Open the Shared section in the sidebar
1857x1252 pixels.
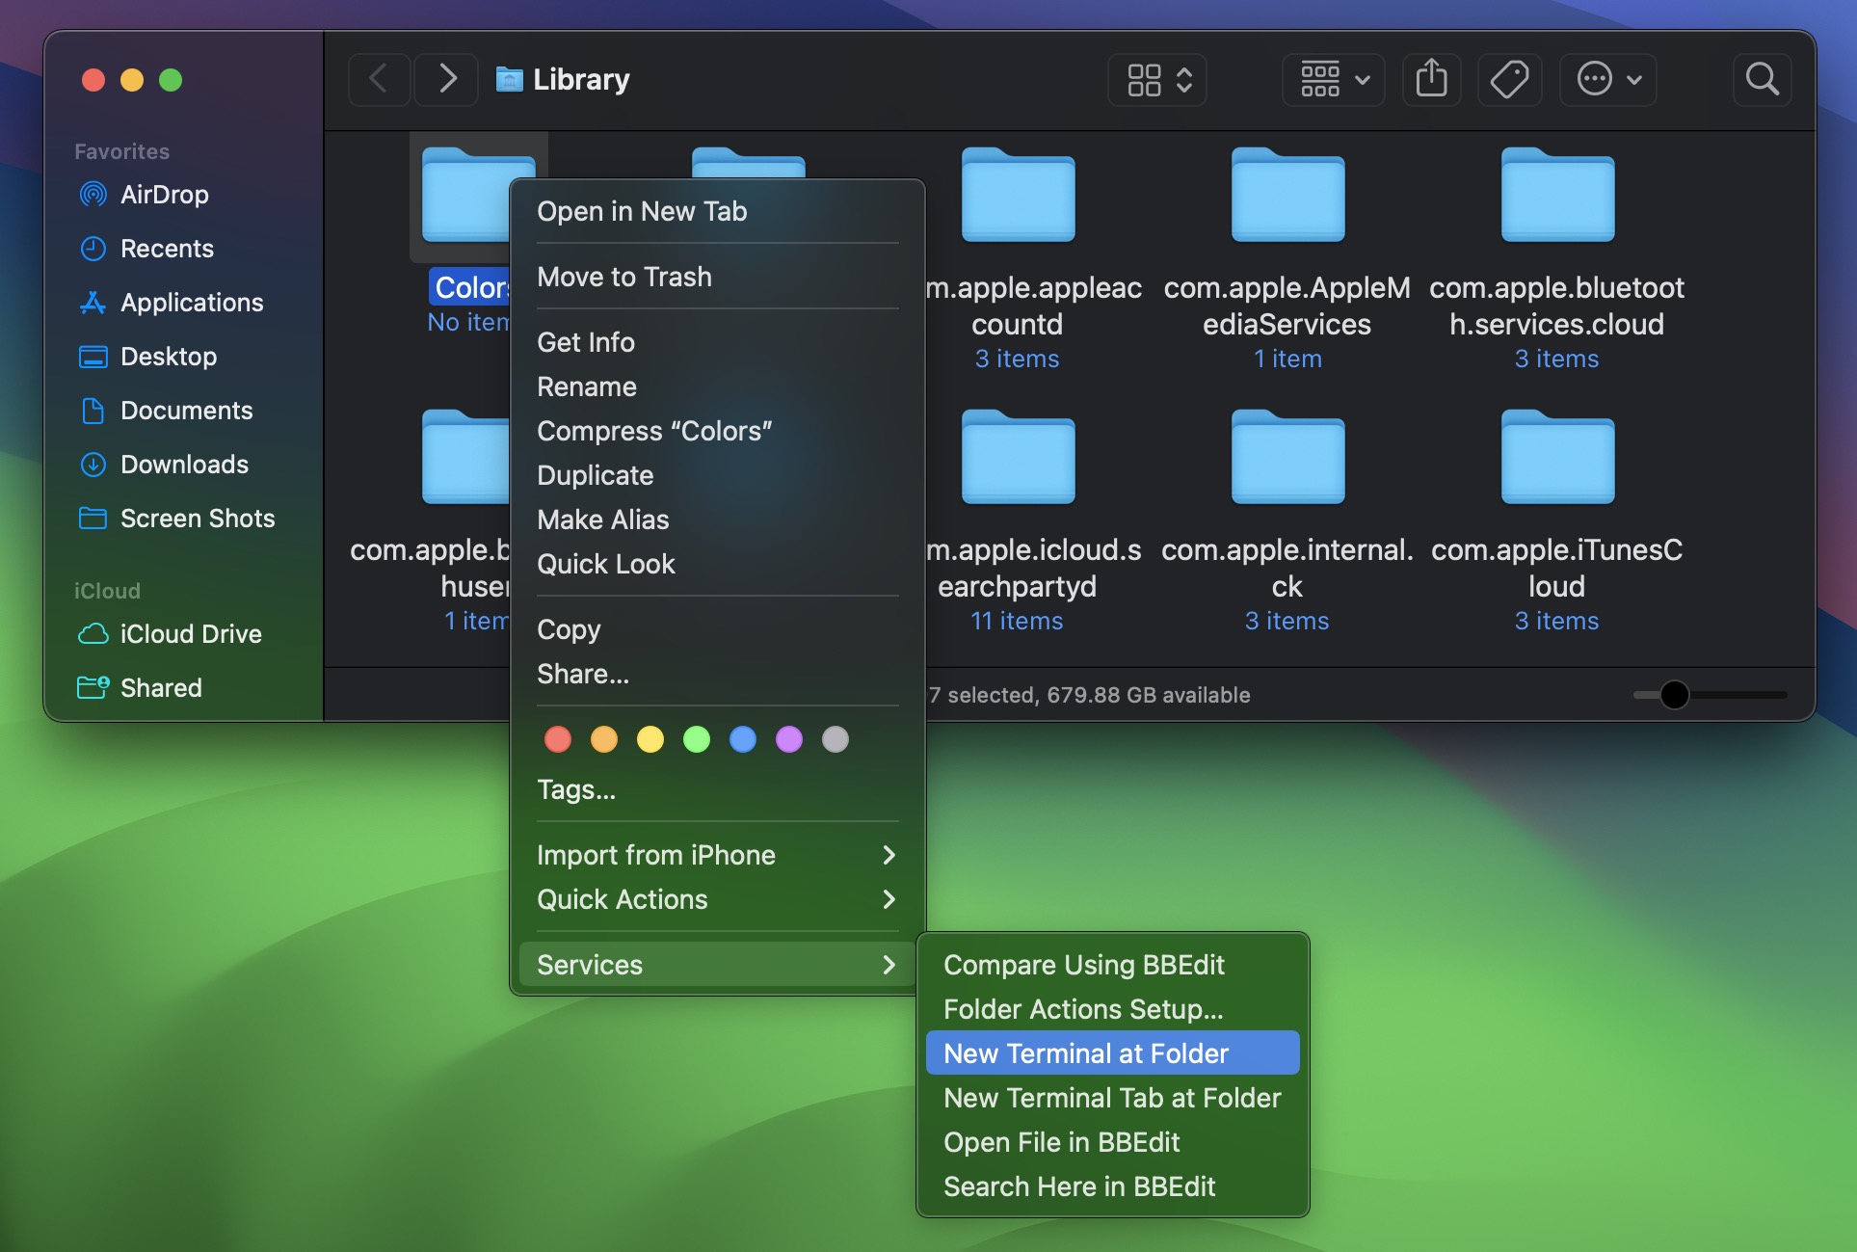click(x=157, y=687)
